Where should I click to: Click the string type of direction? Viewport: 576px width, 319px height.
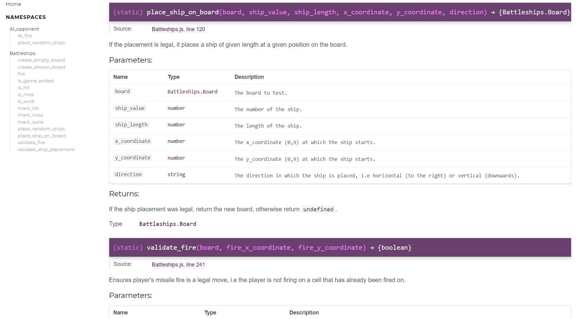tap(176, 174)
